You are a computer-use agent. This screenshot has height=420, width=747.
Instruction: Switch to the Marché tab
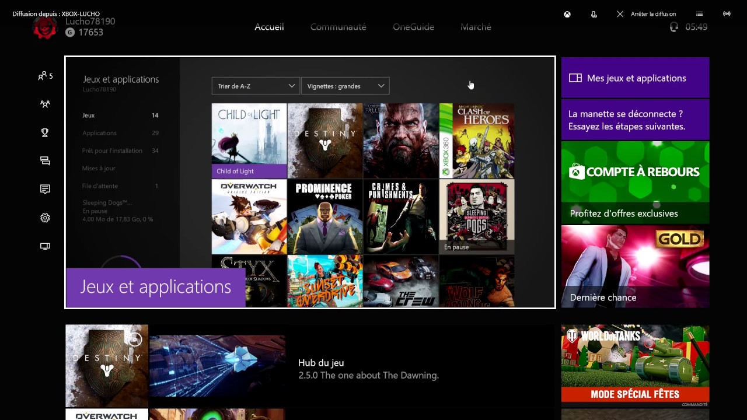476,27
